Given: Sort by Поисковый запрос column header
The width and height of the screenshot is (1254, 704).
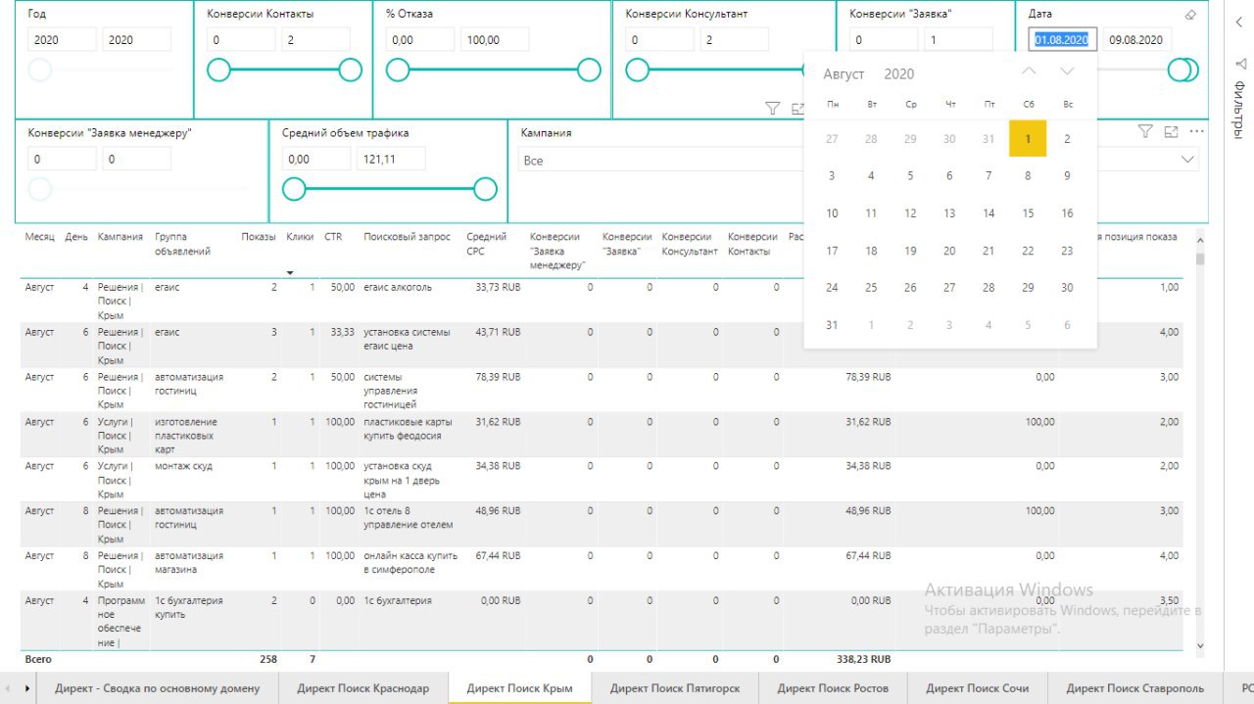Looking at the screenshot, I should [x=407, y=237].
